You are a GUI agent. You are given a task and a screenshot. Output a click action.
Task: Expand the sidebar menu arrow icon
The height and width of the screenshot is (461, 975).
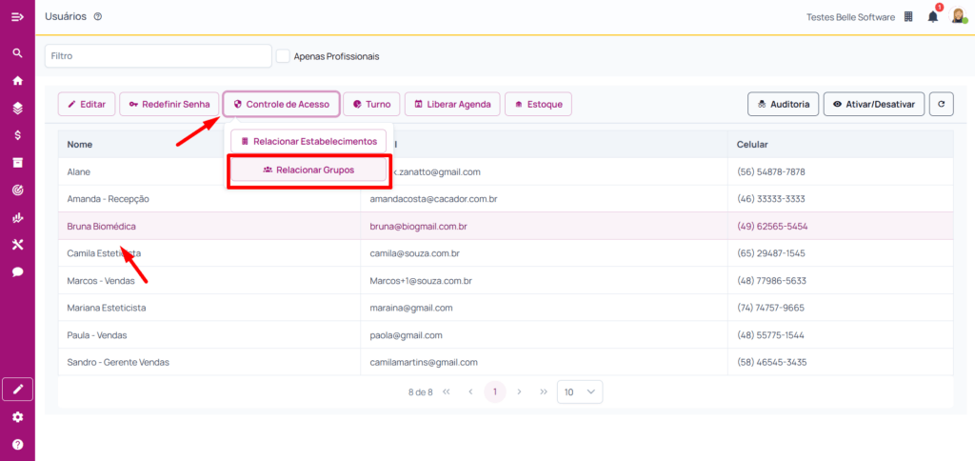pos(17,17)
